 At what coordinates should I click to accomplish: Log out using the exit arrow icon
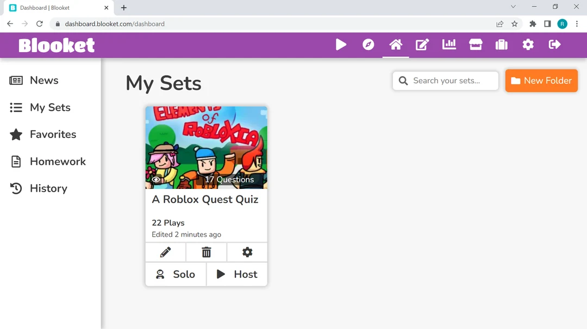[x=554, y=45]
